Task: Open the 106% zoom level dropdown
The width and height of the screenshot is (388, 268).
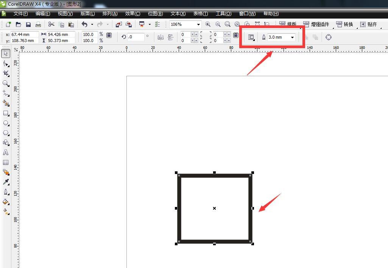Action: point(198,25)
